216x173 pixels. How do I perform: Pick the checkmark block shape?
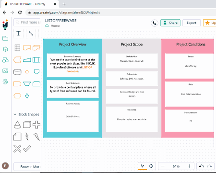pyautogui.click(x=27, y=149)
